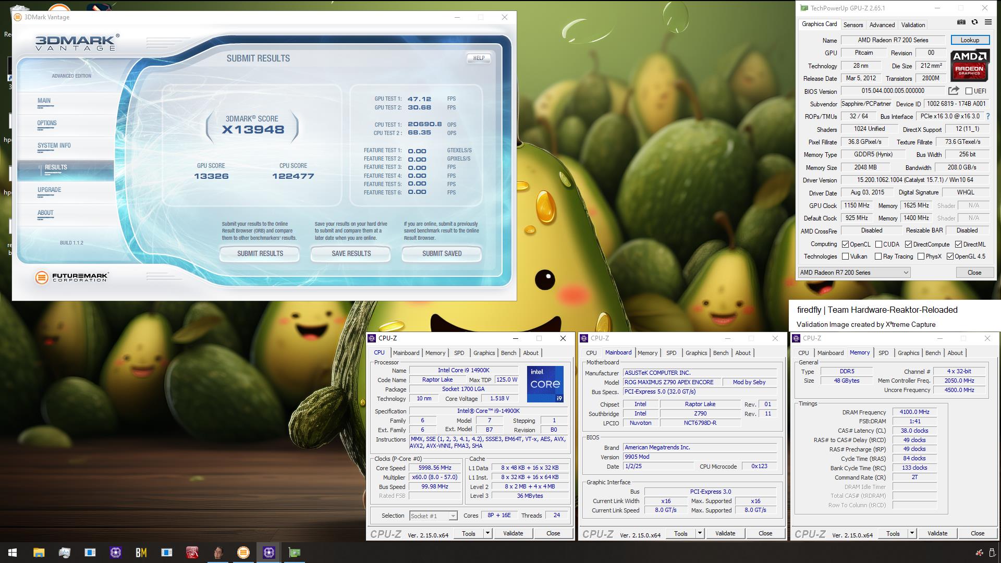Click Validate in CPU-Z Memory window

tap(937, 533)
